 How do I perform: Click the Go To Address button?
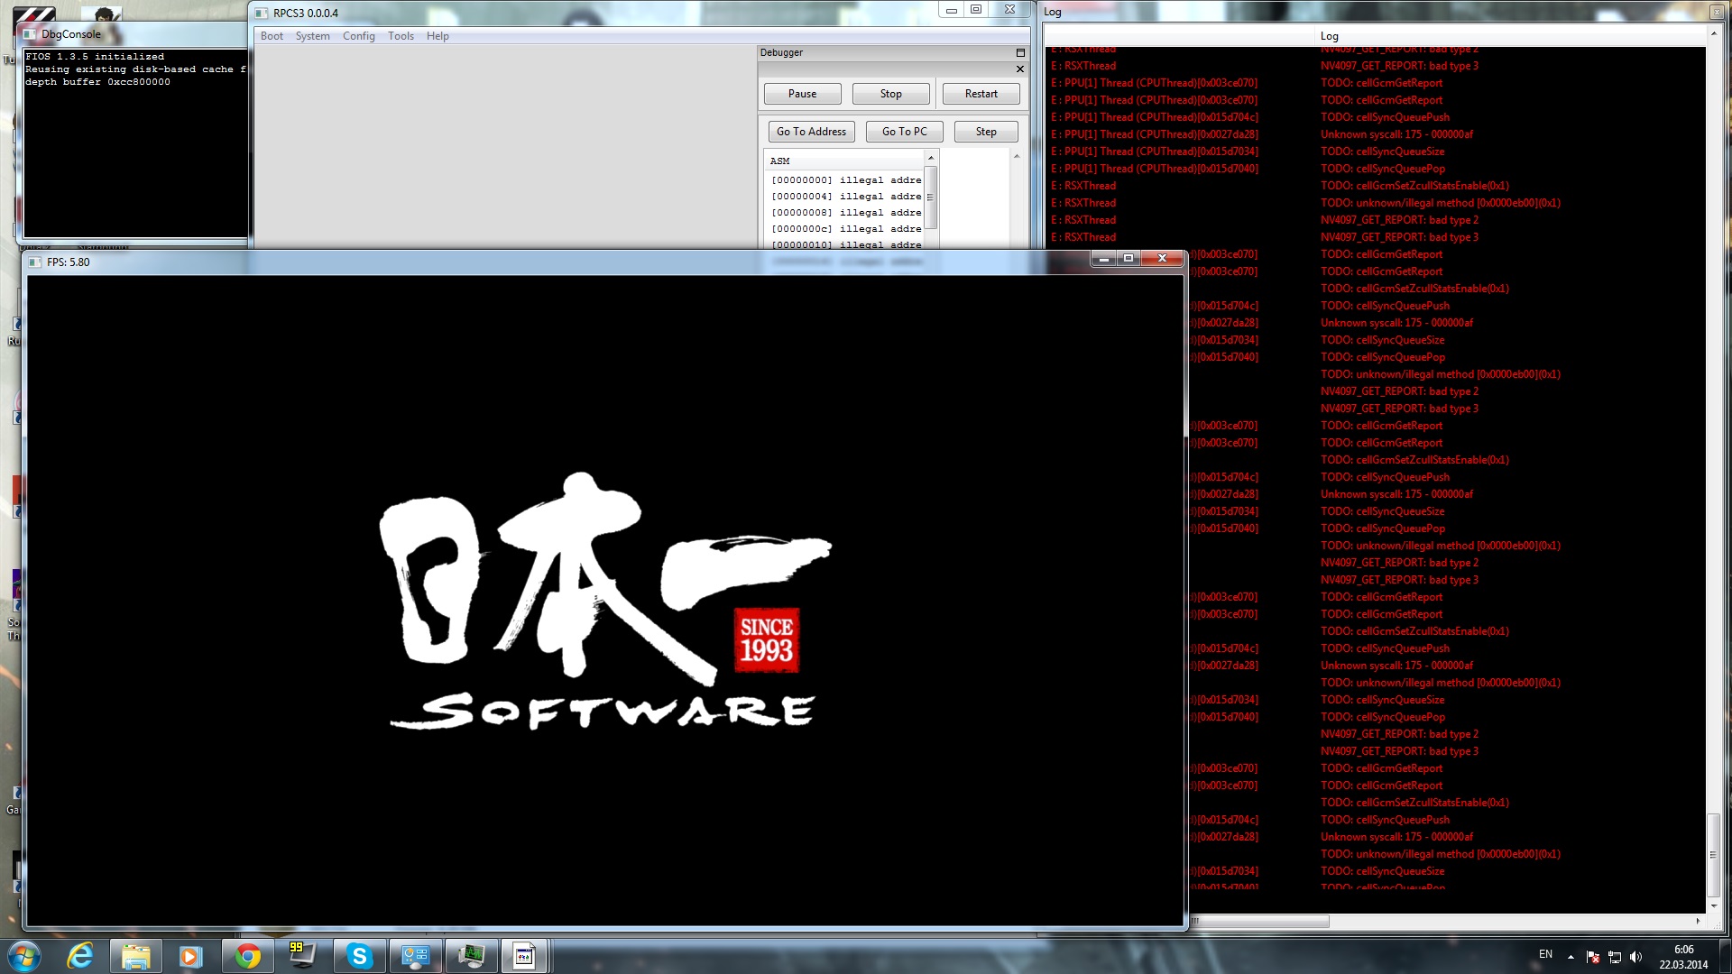pos(811,132)
